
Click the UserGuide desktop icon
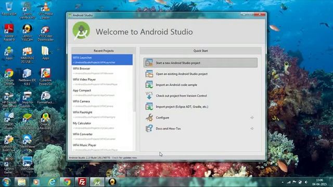tap(27, 163)
